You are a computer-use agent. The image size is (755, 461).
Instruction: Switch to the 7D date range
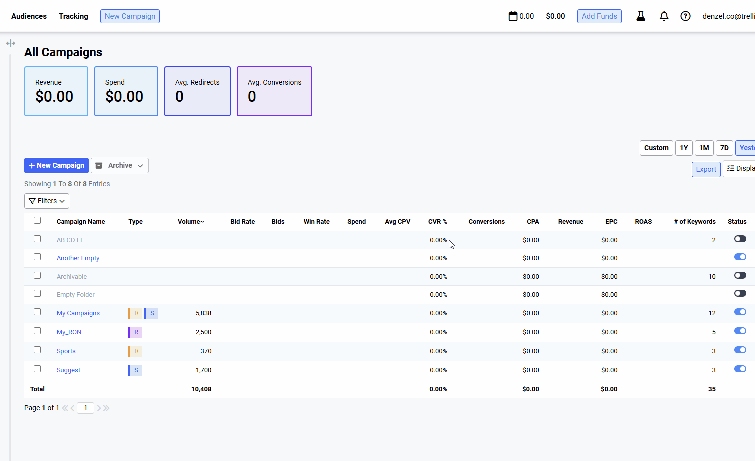(724, 148)
